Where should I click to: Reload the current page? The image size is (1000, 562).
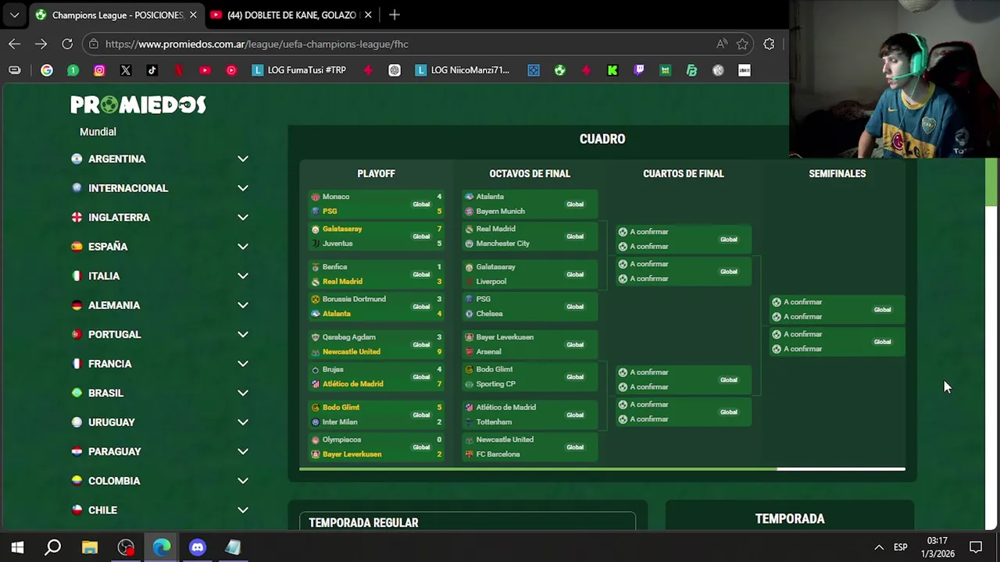click(x=67, y=44)
